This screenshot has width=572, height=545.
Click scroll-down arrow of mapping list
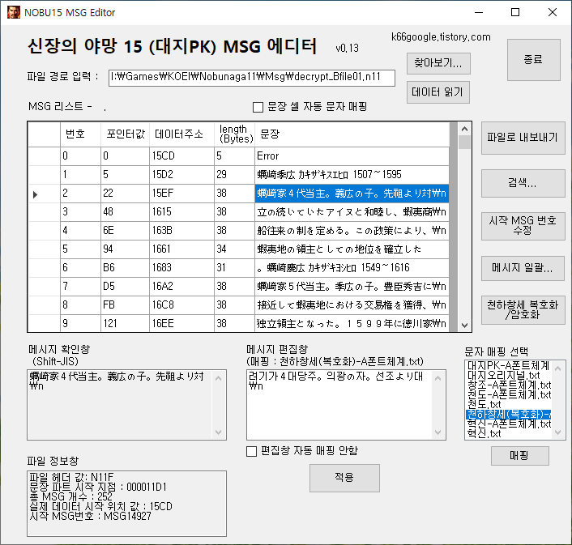557,432
